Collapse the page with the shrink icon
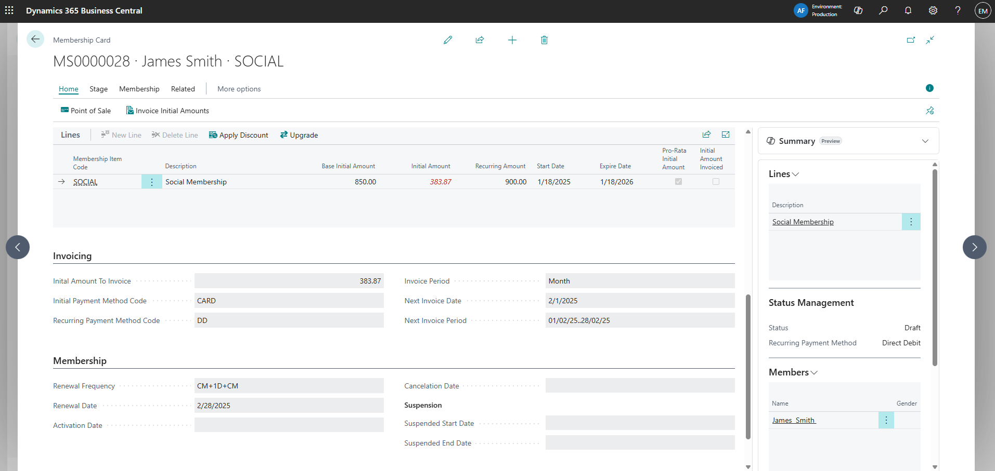Viewport: 995px width, 471px height. point(930,40)
